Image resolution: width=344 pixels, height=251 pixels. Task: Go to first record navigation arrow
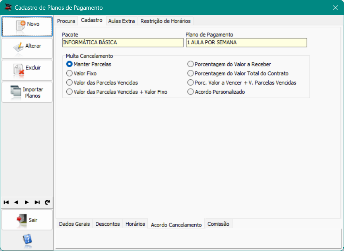click(6, 202)
